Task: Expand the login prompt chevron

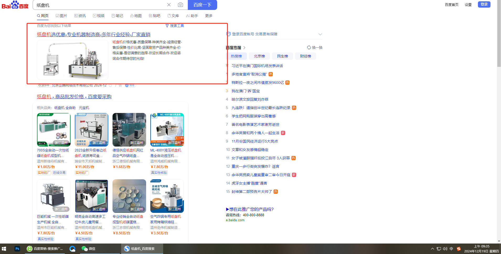Action: tap(320, 34)
